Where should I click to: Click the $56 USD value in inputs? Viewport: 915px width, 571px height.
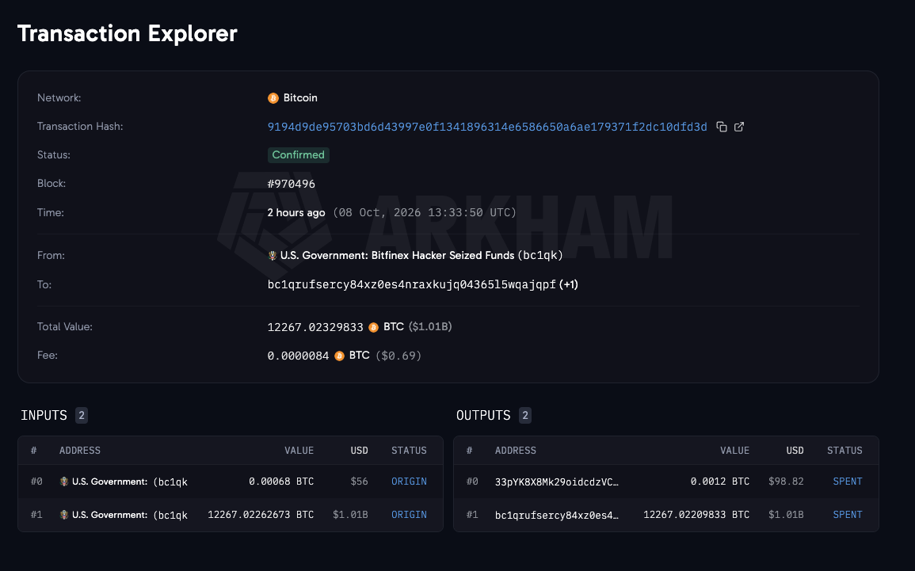360,482
